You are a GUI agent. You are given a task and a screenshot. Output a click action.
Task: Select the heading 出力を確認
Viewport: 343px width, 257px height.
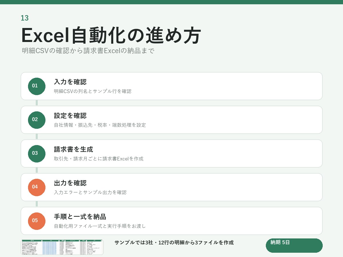70,183
